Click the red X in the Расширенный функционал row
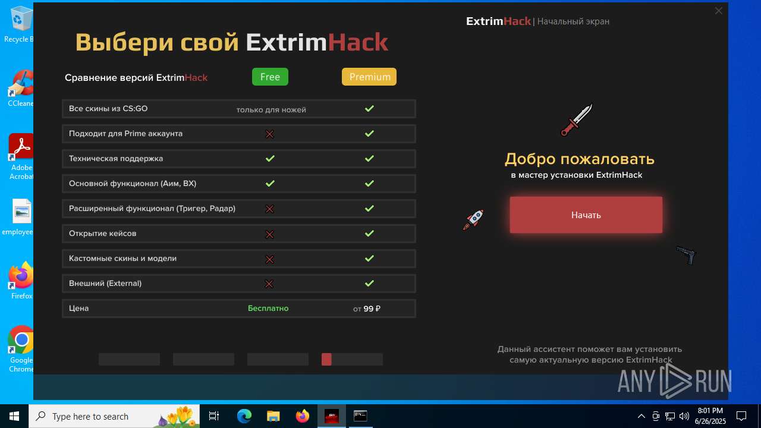Screen dimensions: 761x428 [x=269, y=209]
